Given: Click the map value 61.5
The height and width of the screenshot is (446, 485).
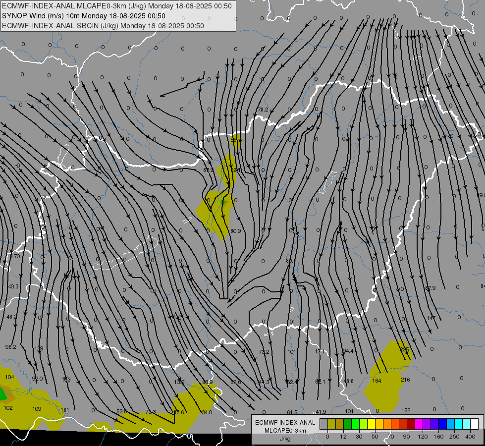Looking at the screenshot, I should click(x=292, y=412).
